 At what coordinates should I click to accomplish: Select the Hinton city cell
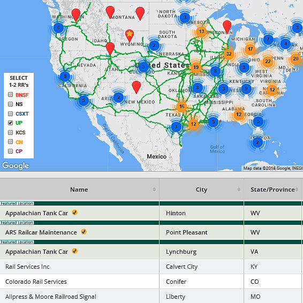(201, 213)
